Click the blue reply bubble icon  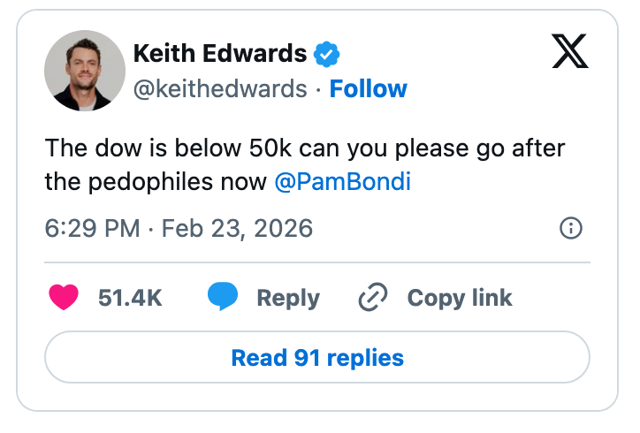[x=223, y=298]
